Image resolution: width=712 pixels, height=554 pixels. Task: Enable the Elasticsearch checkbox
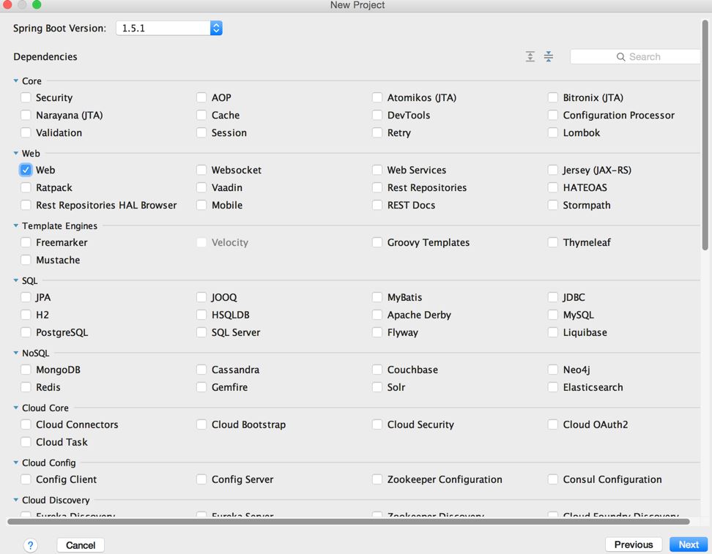(x=553, y=387)
